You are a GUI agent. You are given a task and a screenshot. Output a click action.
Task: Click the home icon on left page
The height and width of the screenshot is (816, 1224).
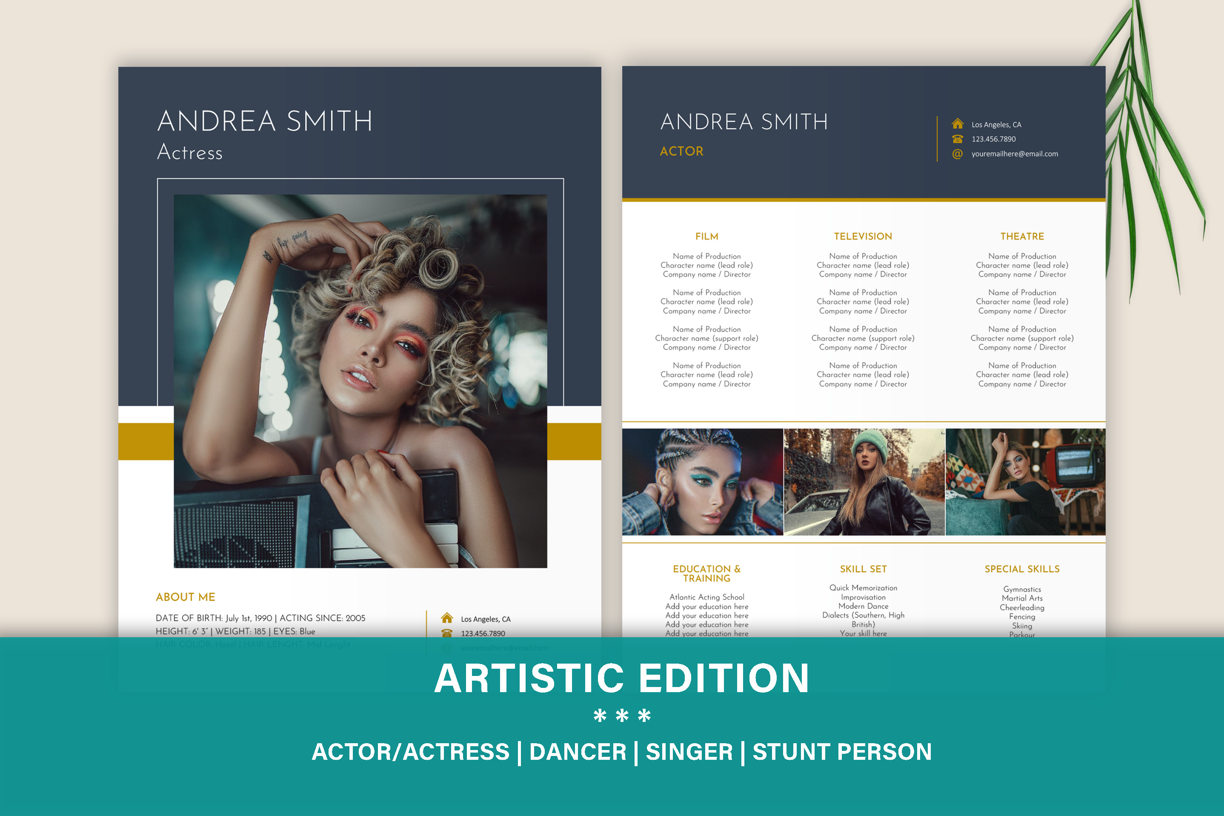pos(446,618)
